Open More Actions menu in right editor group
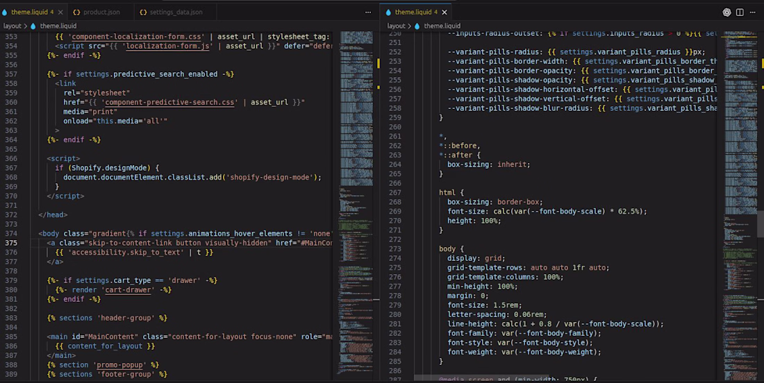 point(752,12)
